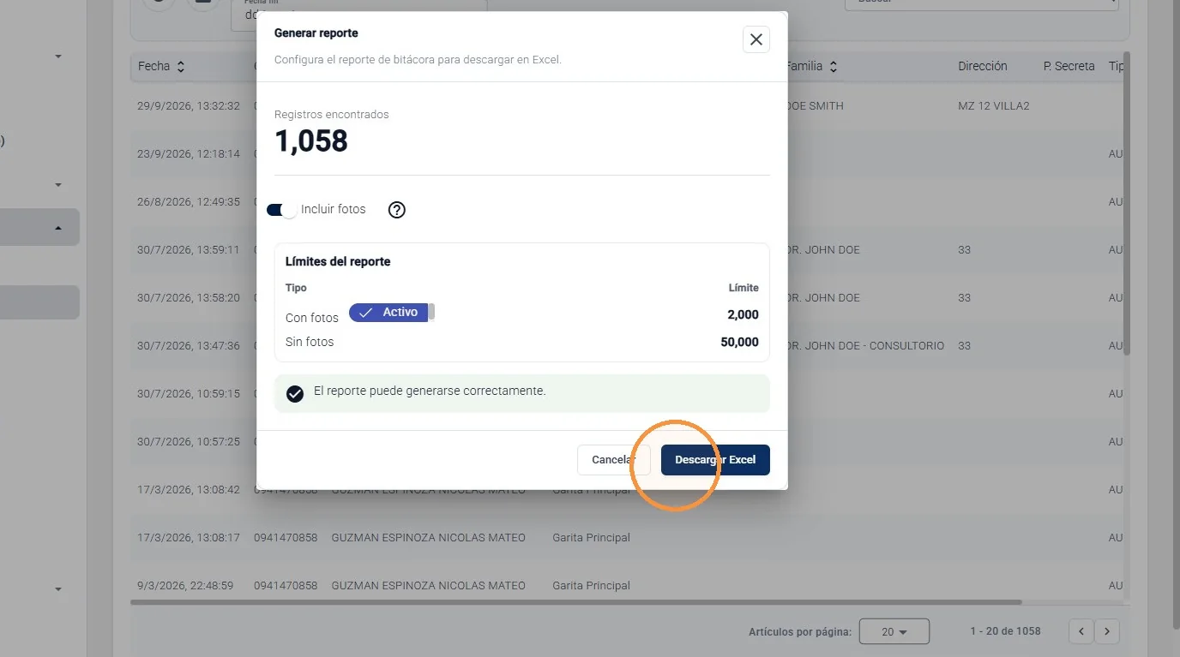
Task: Click the P. Secreta column header
Action: pos(1069,66)
